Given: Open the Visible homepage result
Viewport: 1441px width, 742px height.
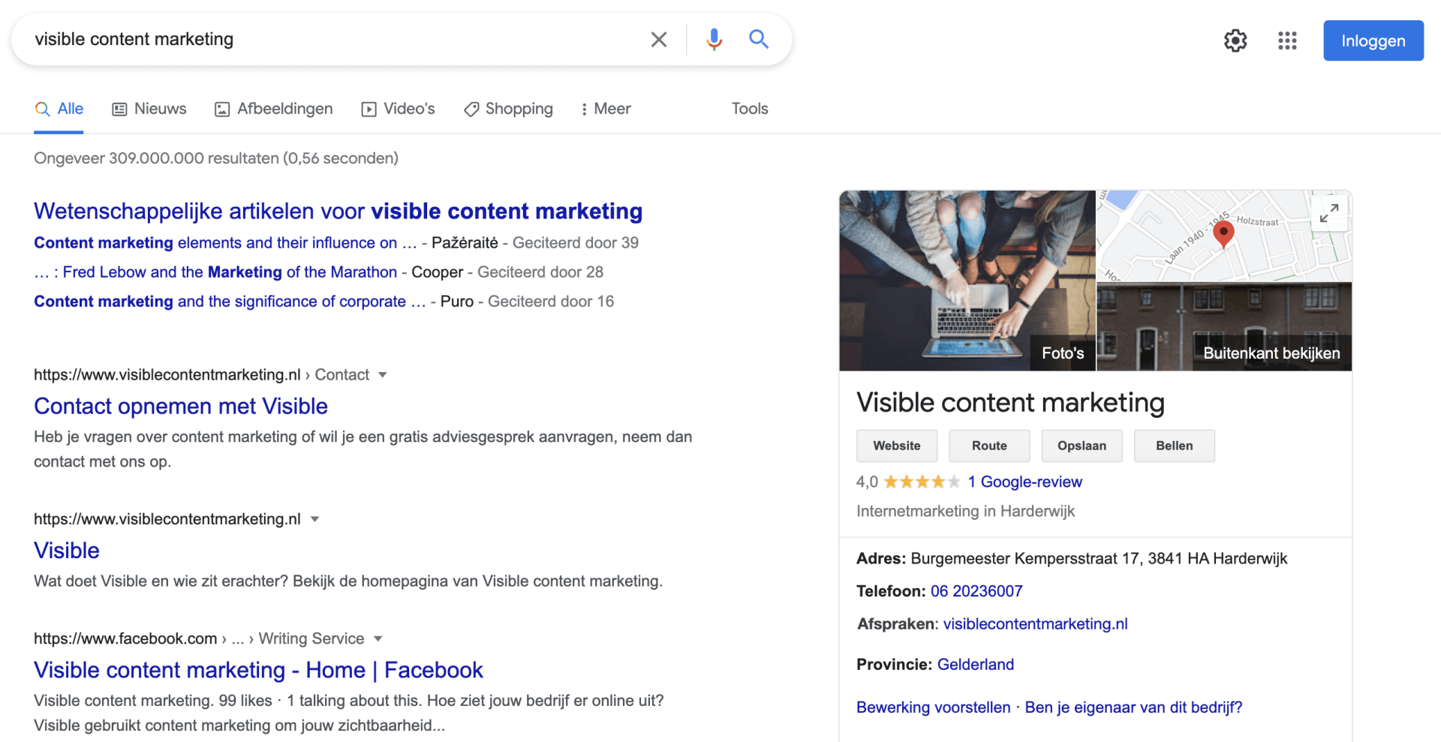Looking at the screenshot, I should [x=67, y=550].
